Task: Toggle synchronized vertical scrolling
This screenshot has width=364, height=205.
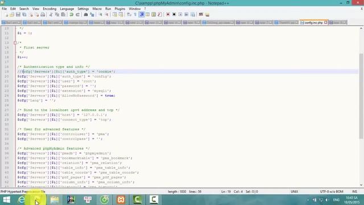Action: click(x=115, y=15)
